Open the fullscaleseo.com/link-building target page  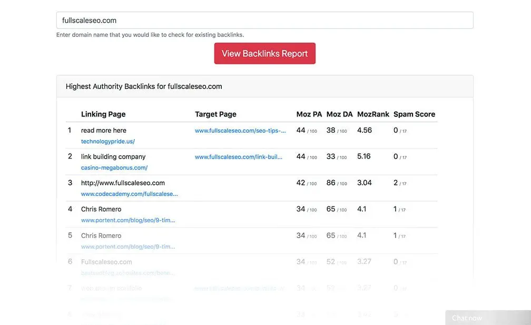click(239, 156)
